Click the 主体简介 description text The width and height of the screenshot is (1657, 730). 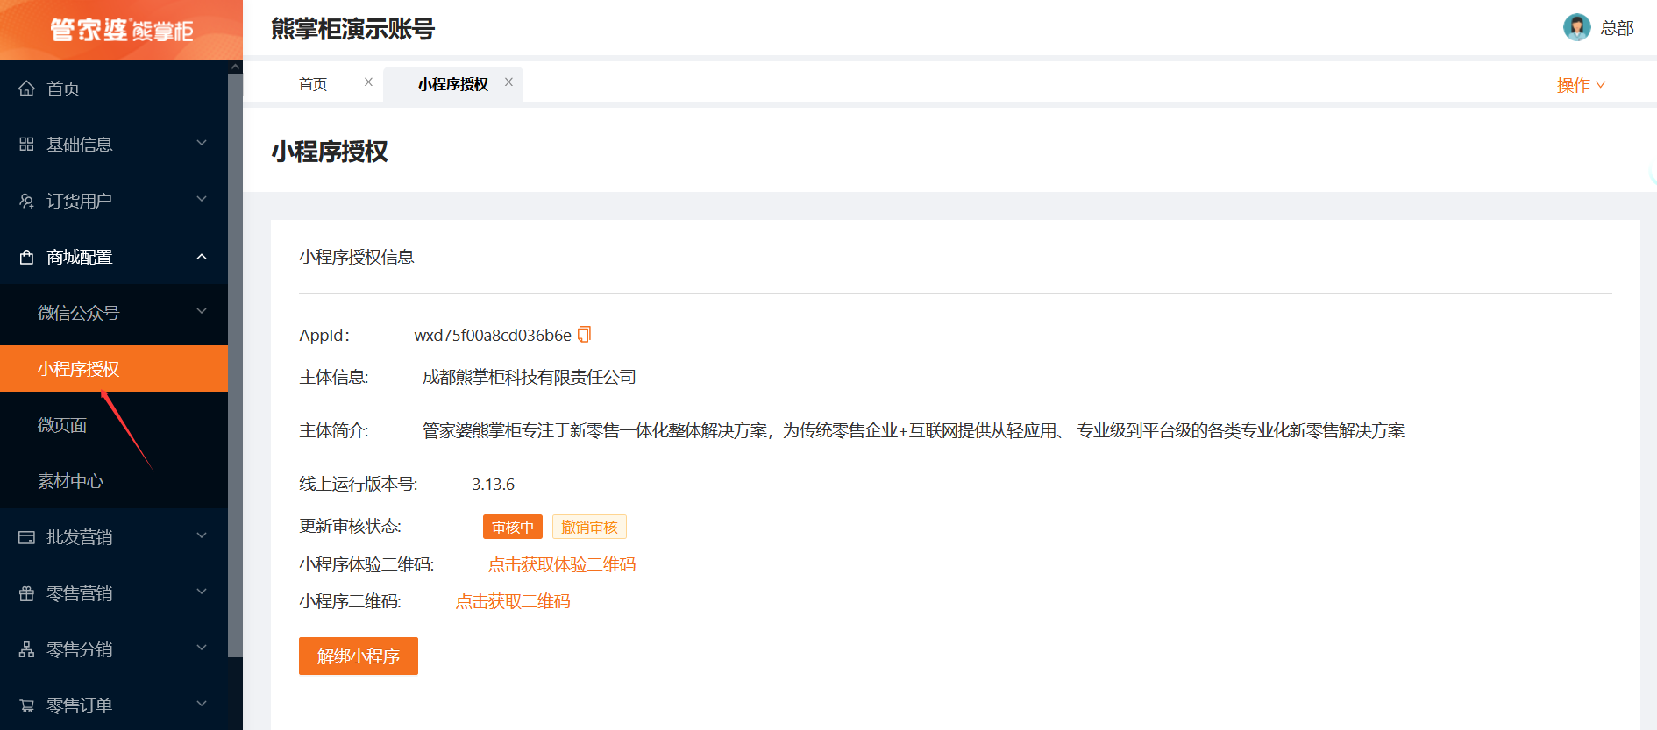tap(914, 430)
